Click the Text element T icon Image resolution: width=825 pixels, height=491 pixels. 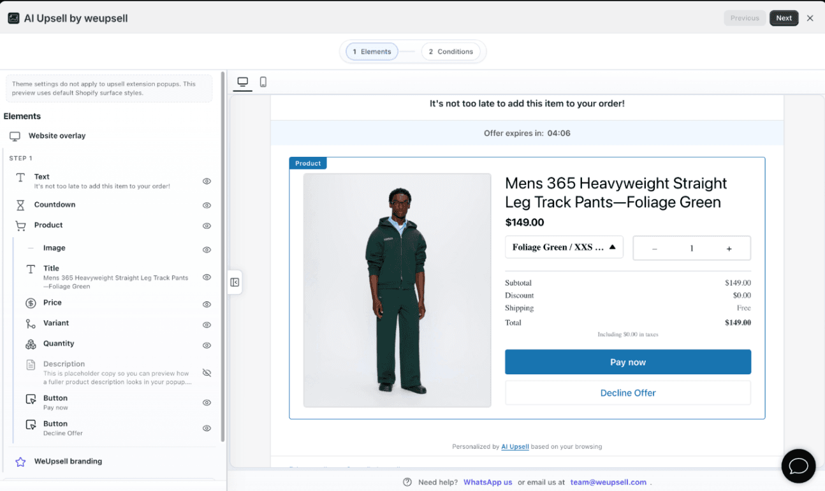coord(21,178)
